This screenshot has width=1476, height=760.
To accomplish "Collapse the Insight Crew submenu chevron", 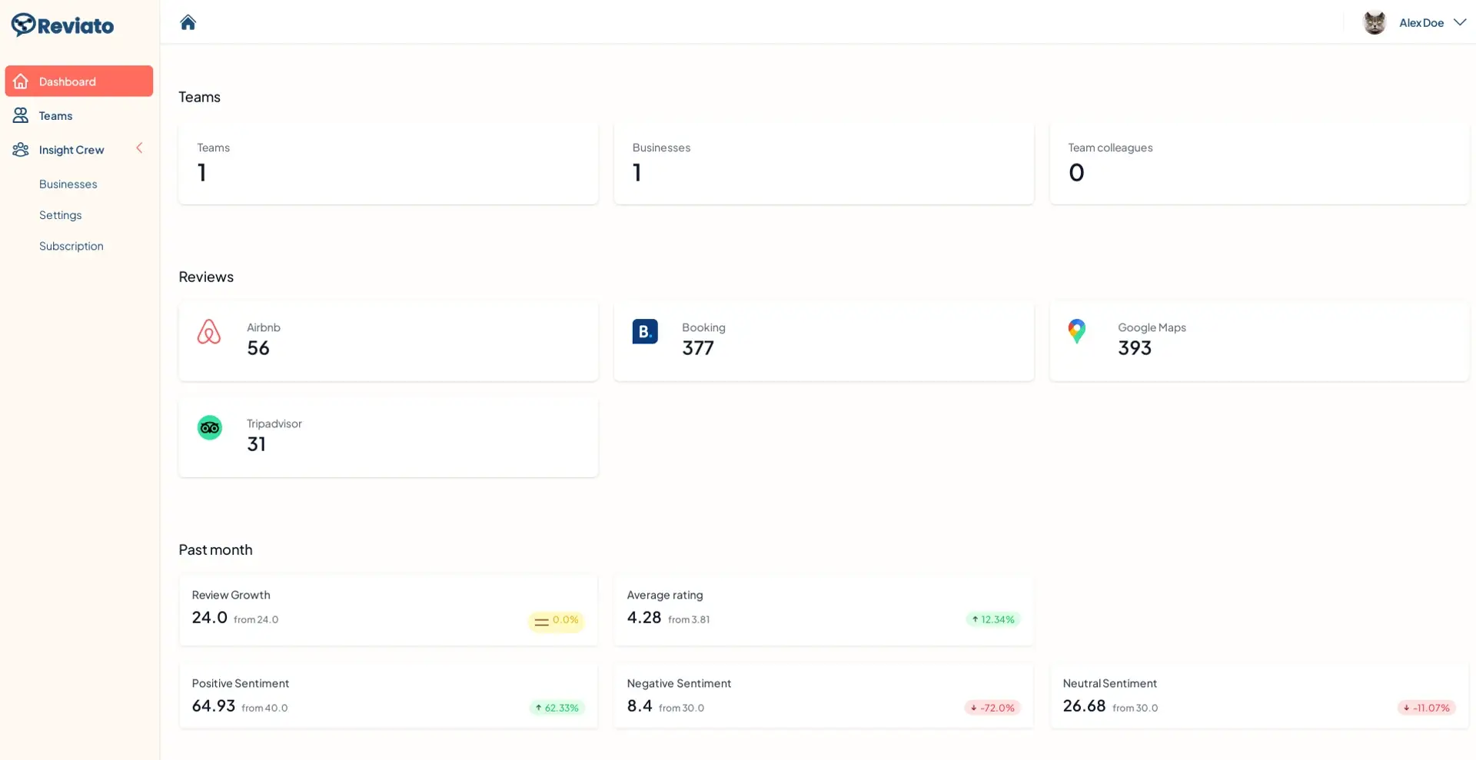I will tap(139, 148).
